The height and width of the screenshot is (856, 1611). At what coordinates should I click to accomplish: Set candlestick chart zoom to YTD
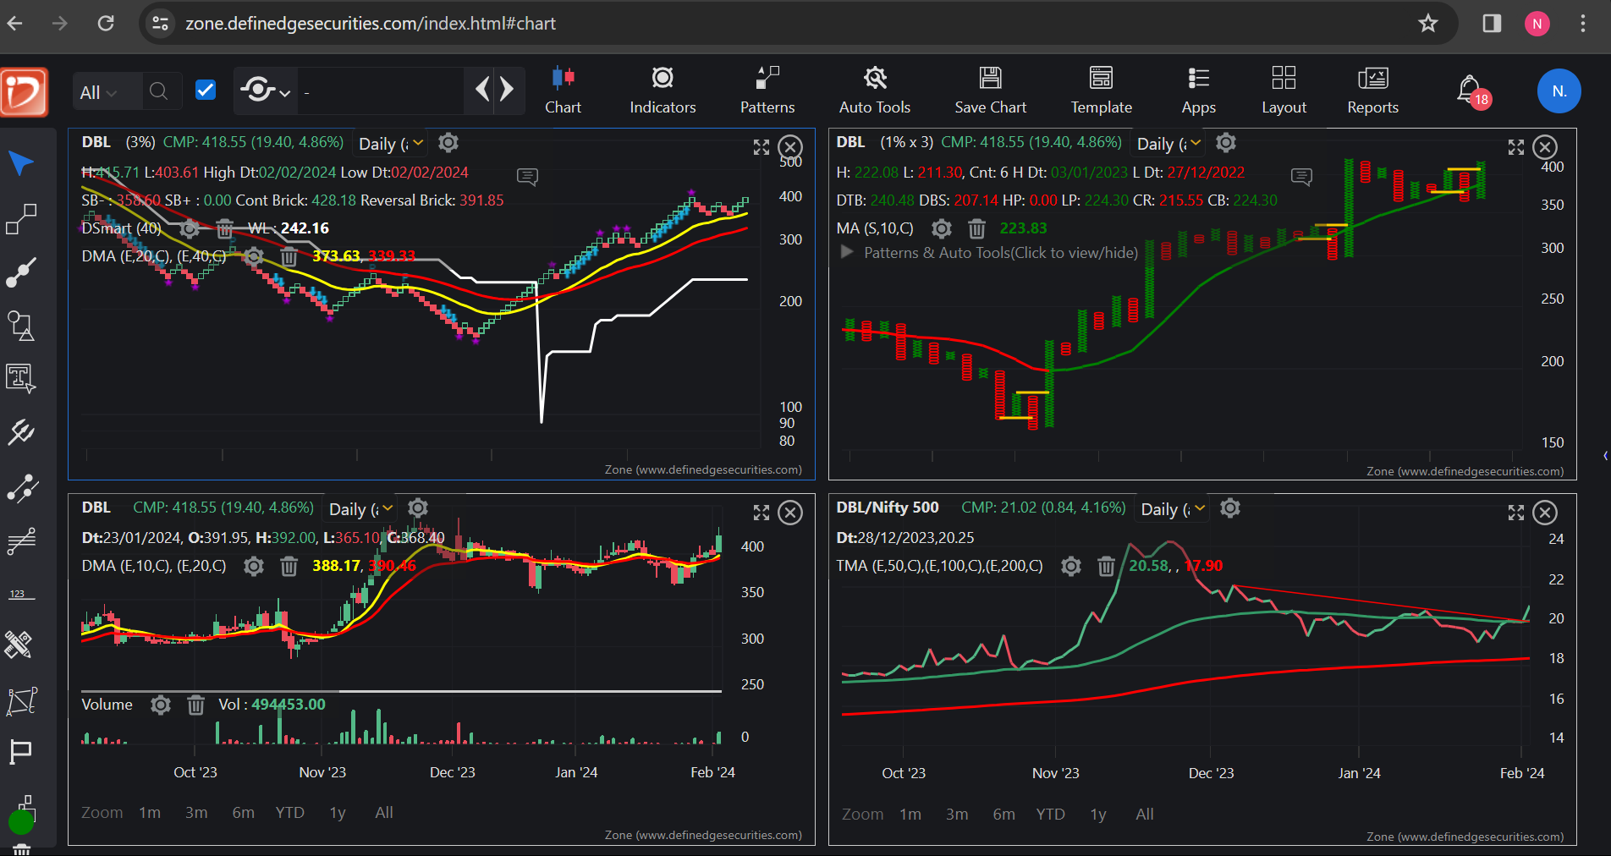click(289, 812)
